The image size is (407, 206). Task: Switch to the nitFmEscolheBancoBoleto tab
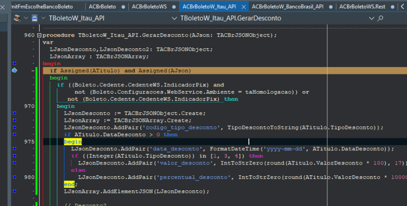point(42,6)
